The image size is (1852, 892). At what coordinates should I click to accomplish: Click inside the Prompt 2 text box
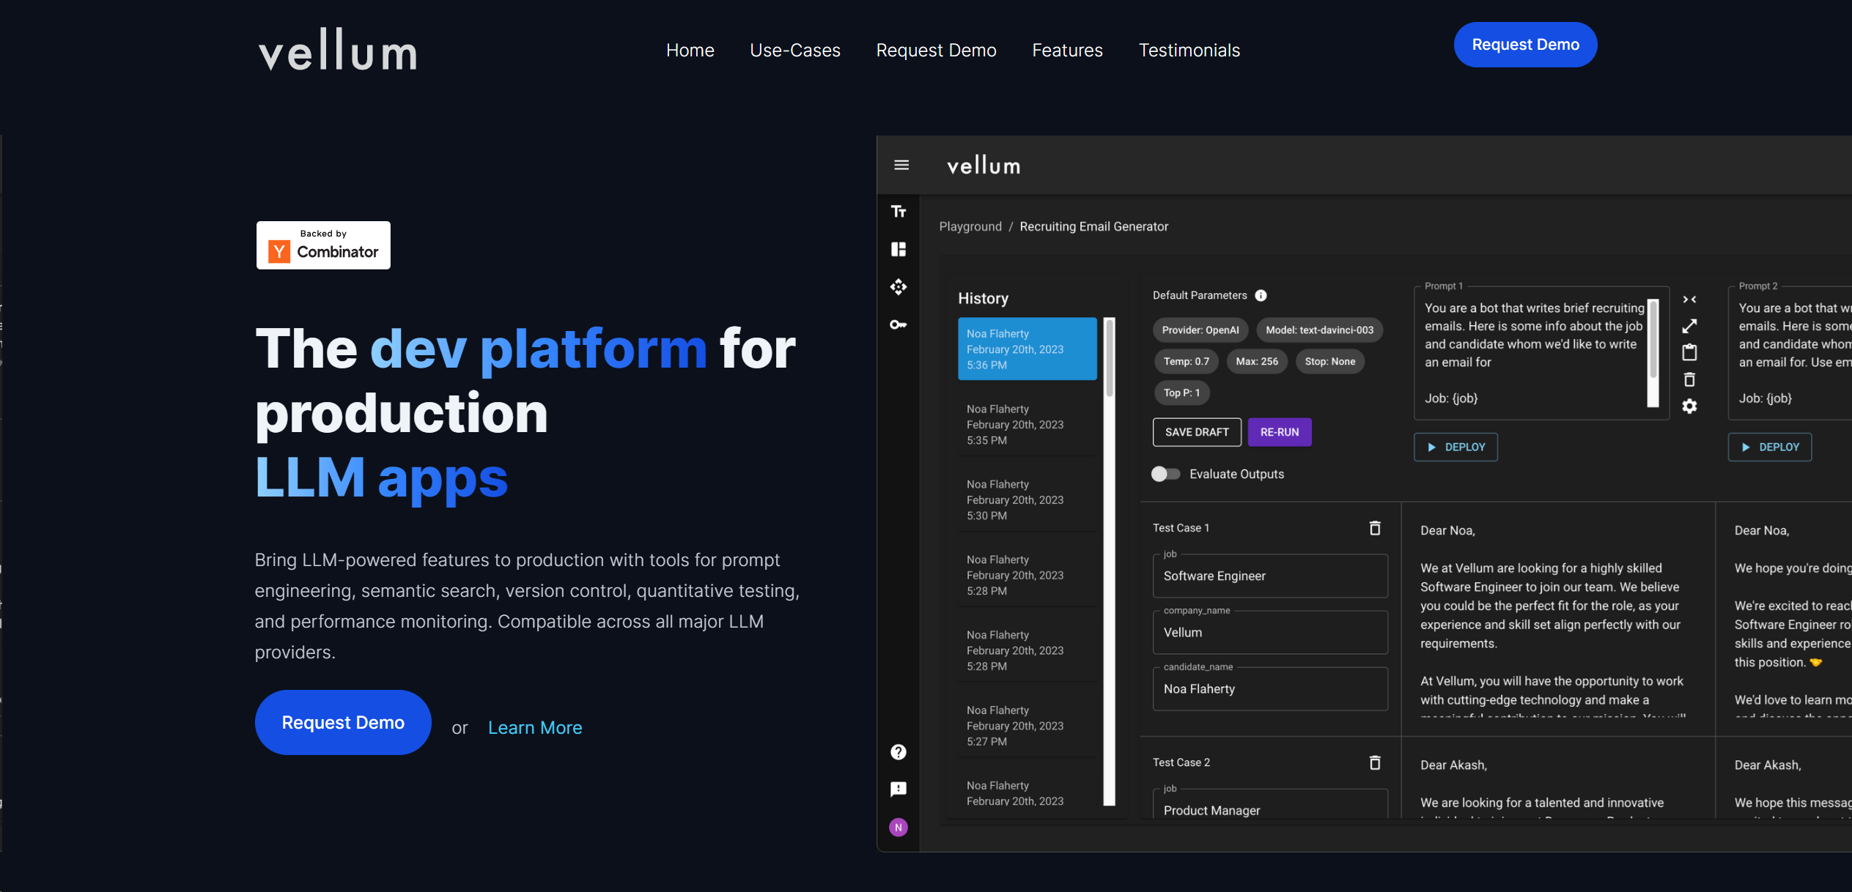1790,353
